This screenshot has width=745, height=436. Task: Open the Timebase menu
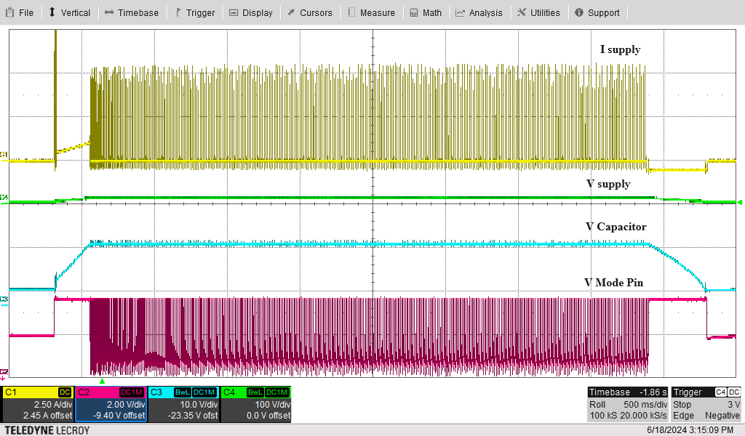[x=132, y=12]
